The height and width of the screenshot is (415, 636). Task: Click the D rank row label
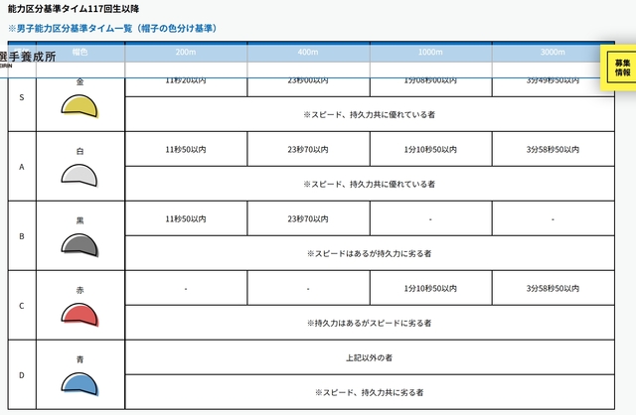pos(21,374)
